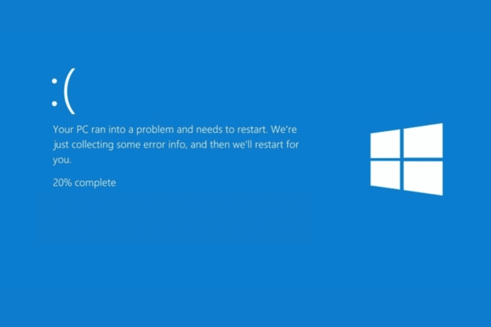
Task: Click the Windows logo
Action: click(x=407, y=159)
